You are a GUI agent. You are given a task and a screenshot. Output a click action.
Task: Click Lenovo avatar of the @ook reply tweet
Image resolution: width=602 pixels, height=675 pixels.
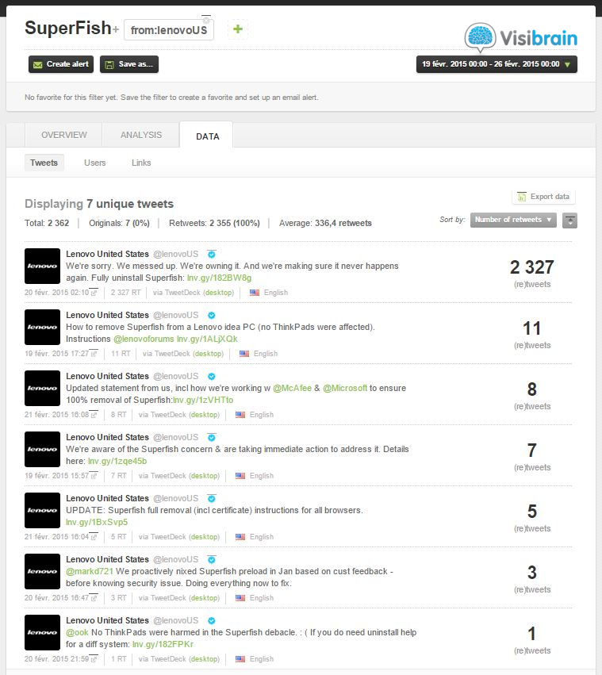point(42,633)
